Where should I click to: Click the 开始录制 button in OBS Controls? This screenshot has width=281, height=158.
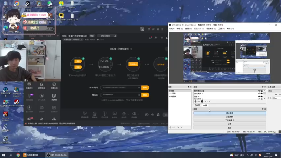click(230, 117)
